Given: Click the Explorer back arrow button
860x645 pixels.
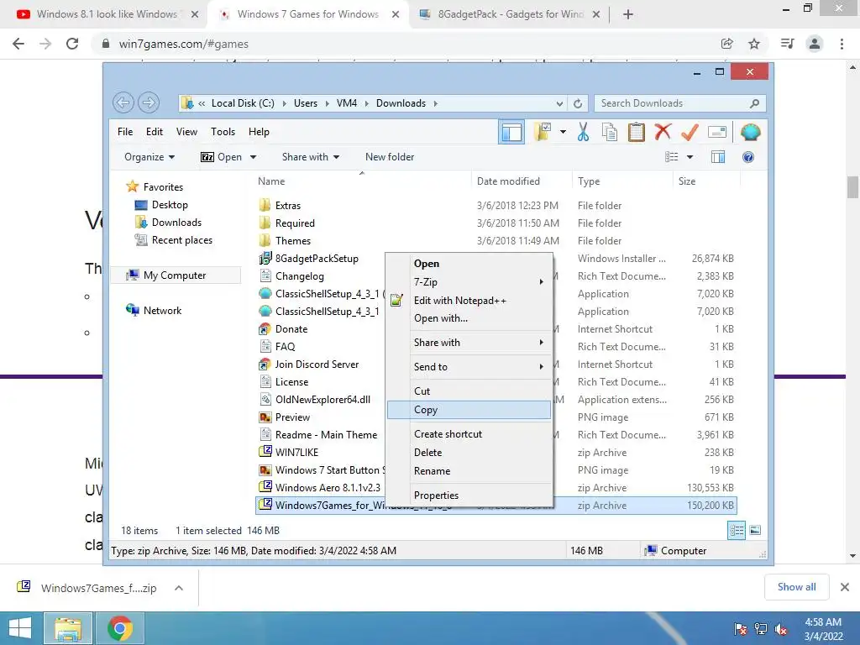Looking at the screenshot, I should click(x=123, y=102).
